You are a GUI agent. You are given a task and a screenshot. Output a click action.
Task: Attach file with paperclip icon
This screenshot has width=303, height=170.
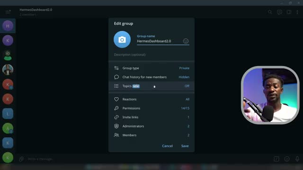[x=21, y=159]
